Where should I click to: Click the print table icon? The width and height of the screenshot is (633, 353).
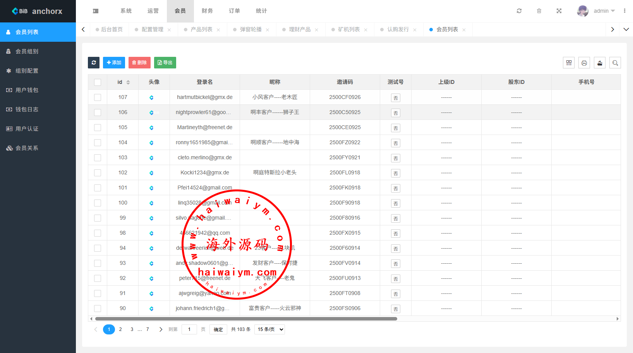click(x=584, y=63)
